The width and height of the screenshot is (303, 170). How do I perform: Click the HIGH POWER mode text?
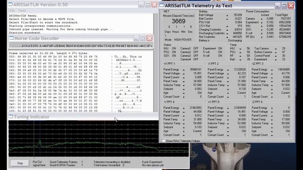(x=183, y=40)
